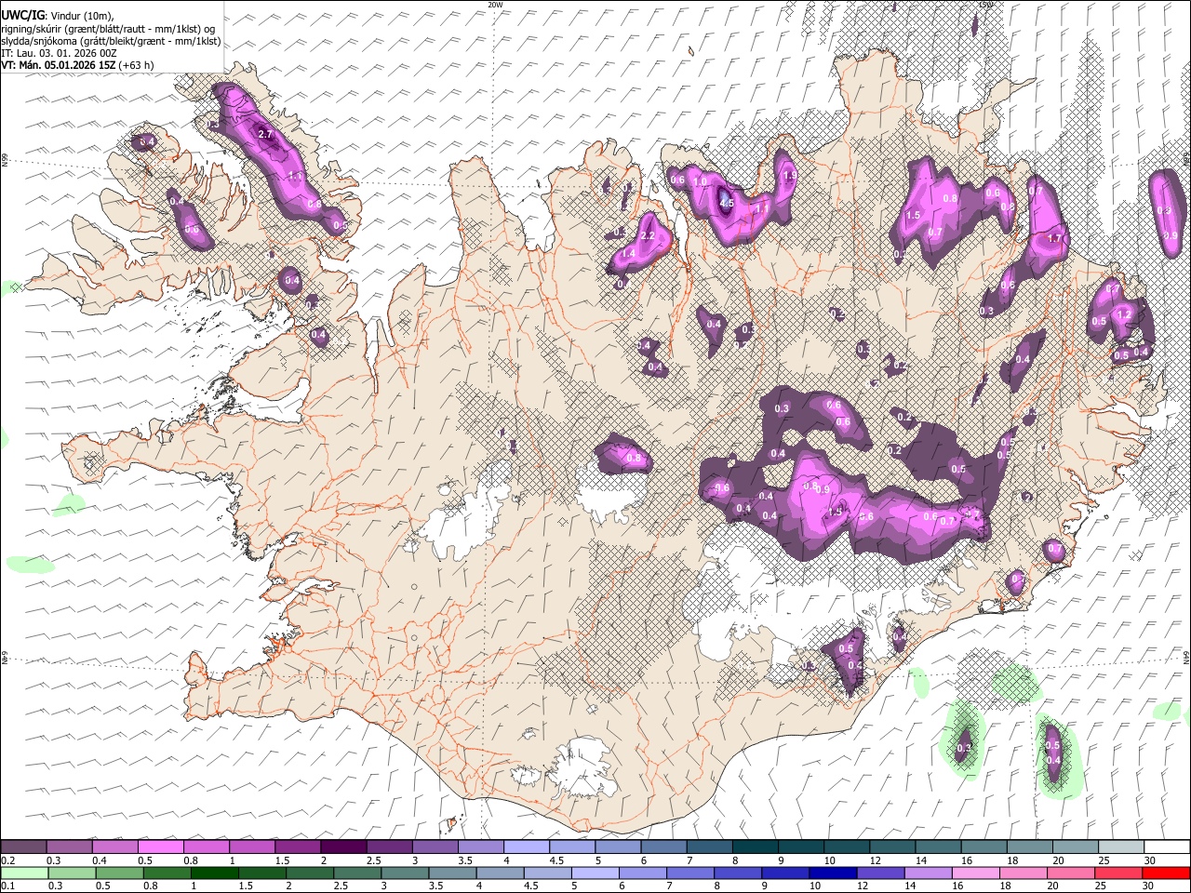Click the "UWC/IG" title text
The image size is (1191, 893).
pyautogui.click(x=21, y=14)
